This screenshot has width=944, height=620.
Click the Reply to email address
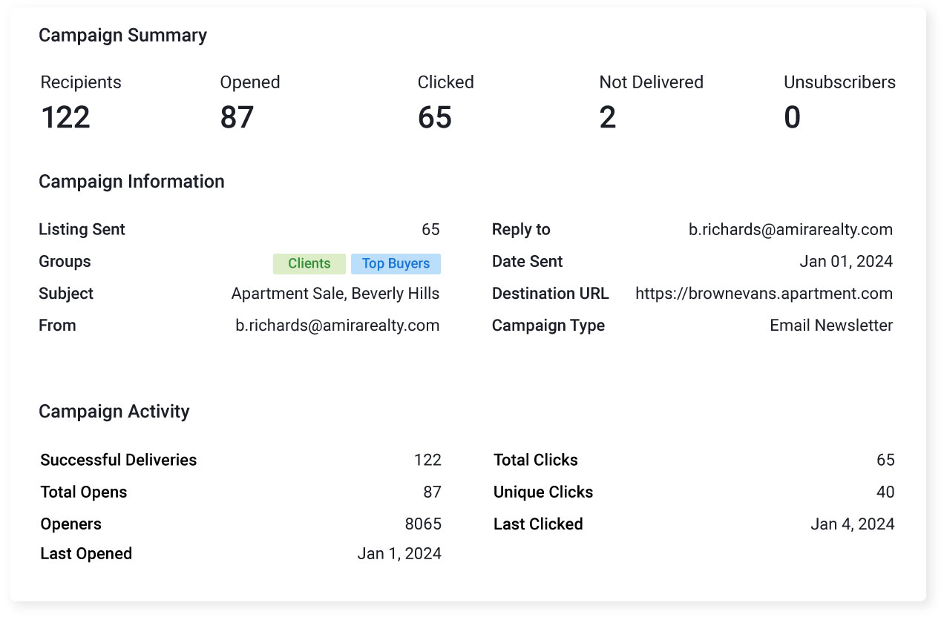click(x=789, y=229)
